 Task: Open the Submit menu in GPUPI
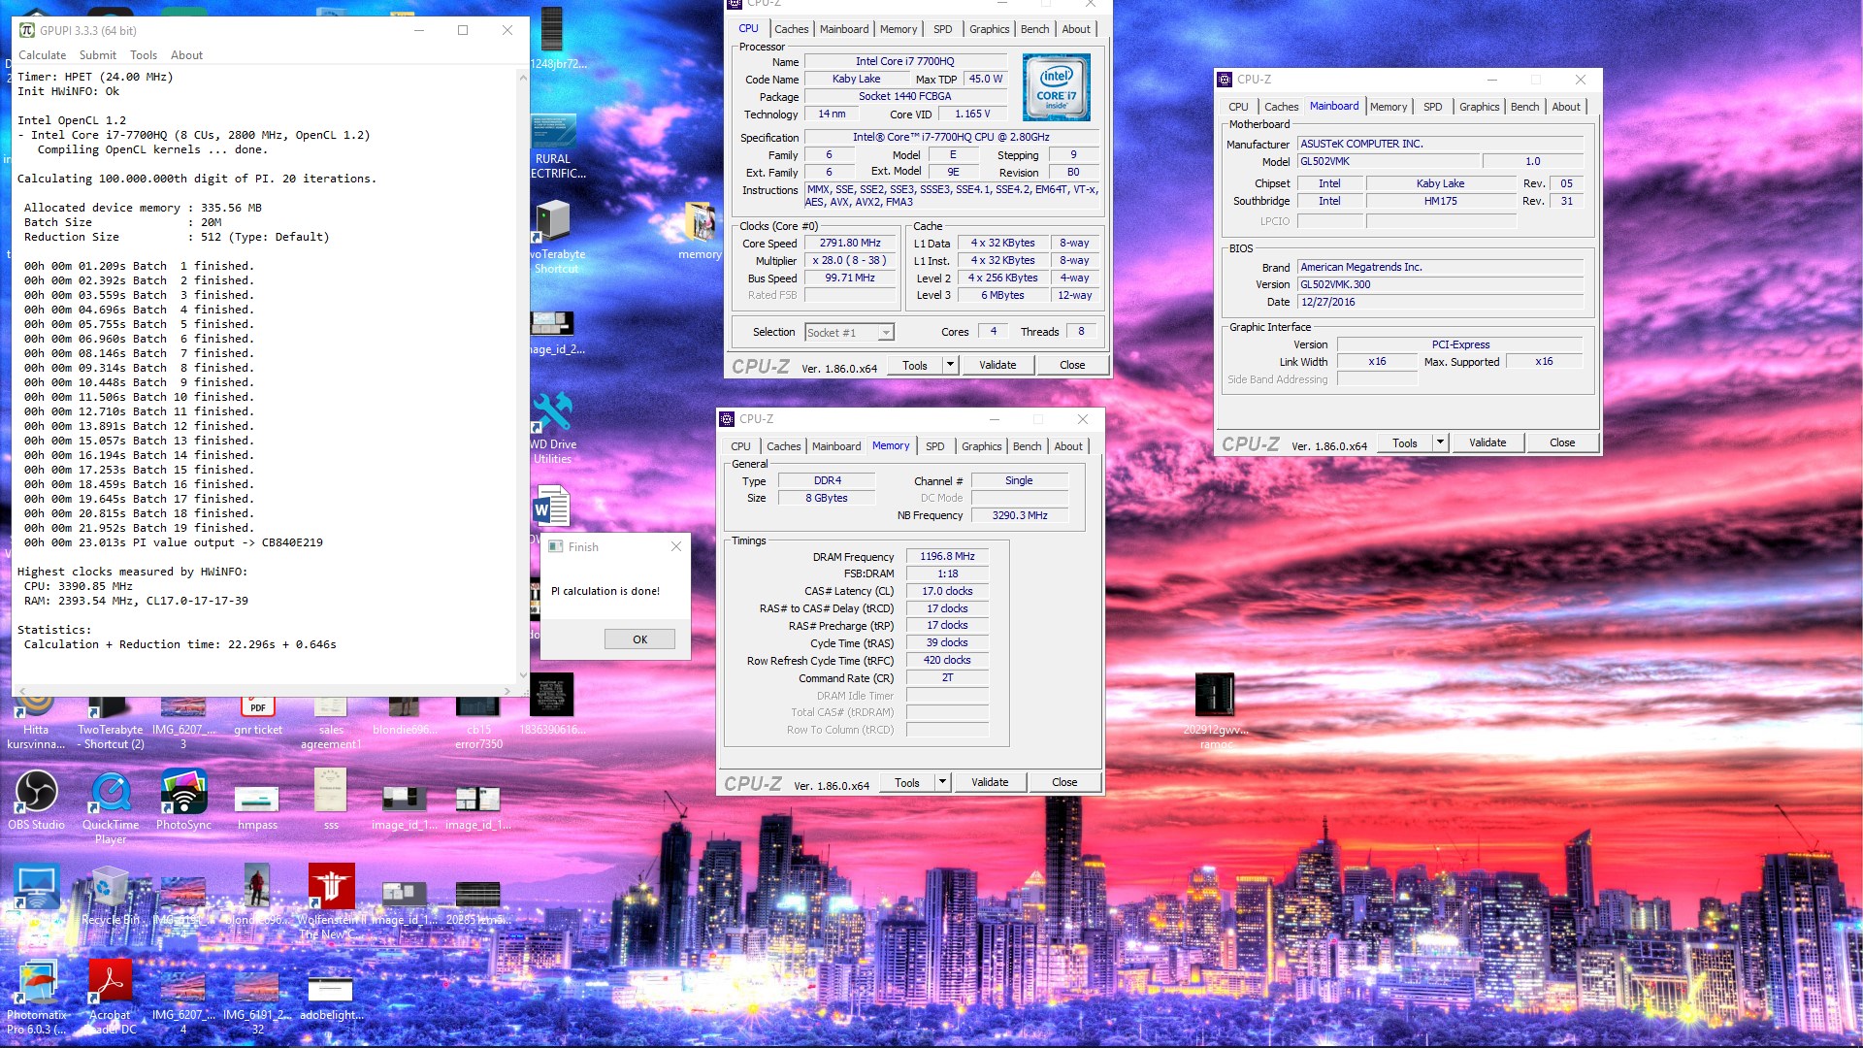click(x=98, y=55)
